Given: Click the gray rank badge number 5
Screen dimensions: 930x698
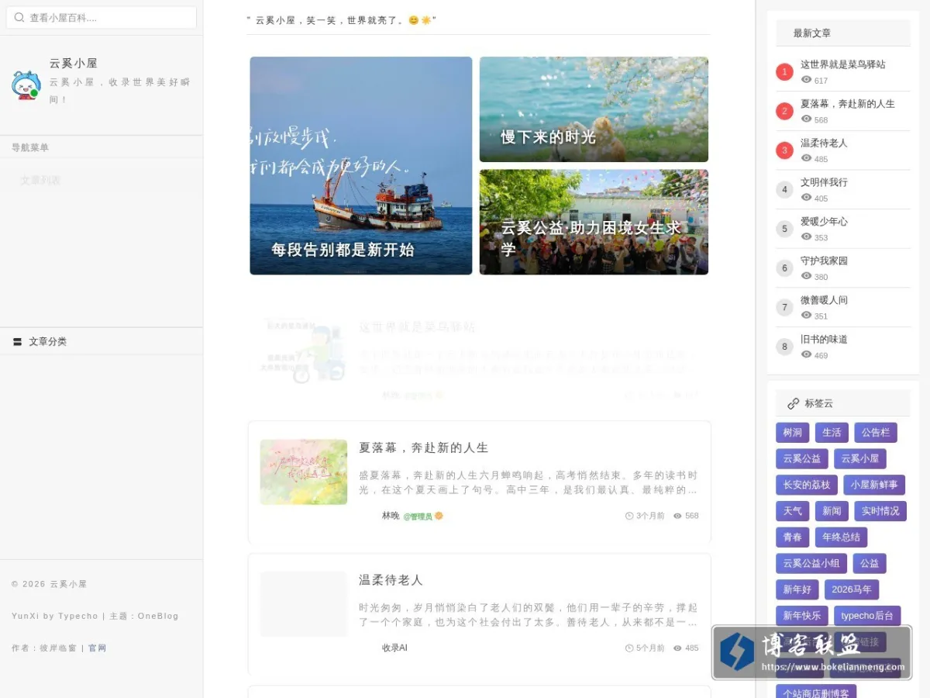Looking at the screenshot, I should [784, 229].
